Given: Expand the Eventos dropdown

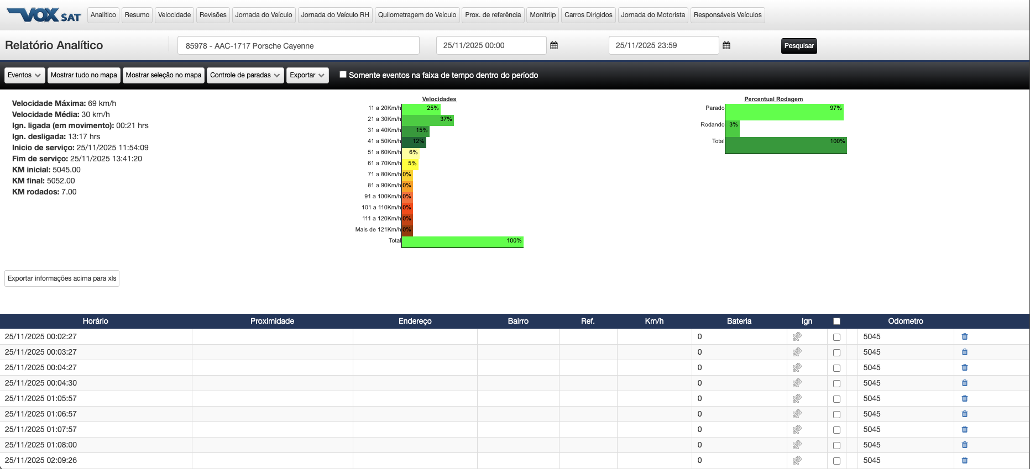Looking at the screenshot, I should click(x=24, y=75).
